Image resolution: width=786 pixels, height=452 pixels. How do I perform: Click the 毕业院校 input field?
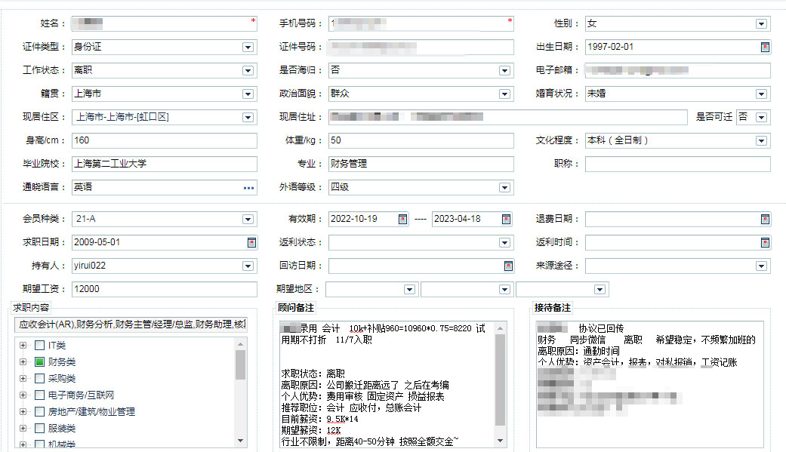165,164
